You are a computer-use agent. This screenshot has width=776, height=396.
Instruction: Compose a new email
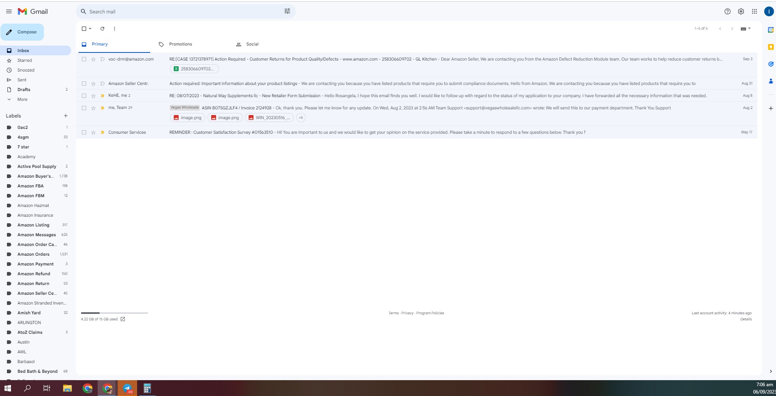(x=22, y=32)
